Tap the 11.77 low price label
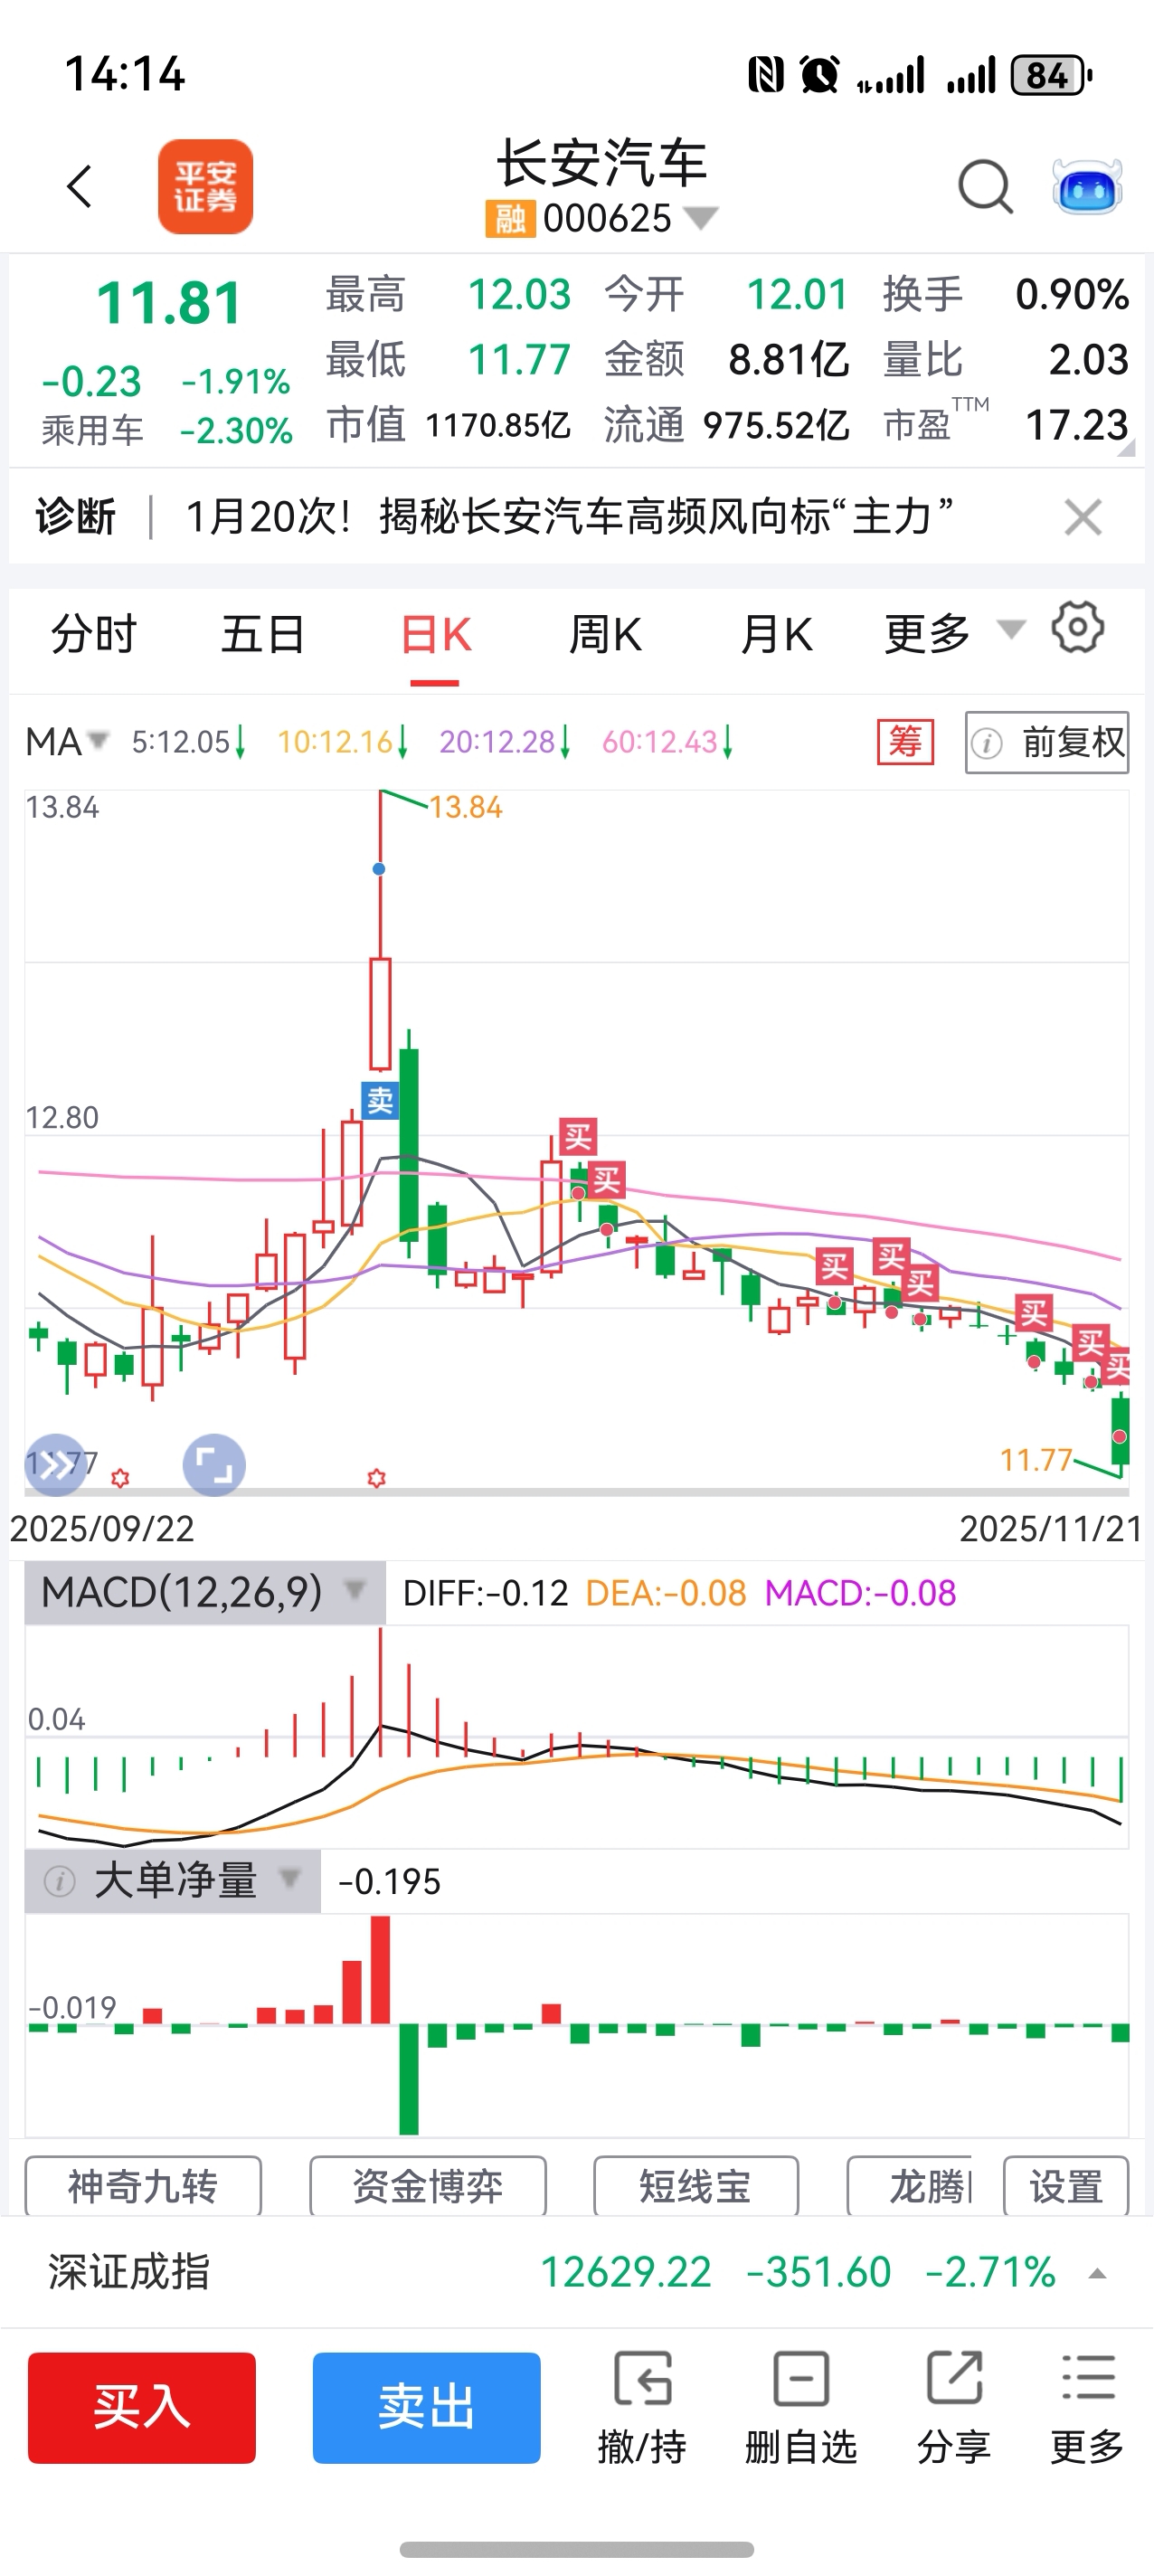 1036,1460
